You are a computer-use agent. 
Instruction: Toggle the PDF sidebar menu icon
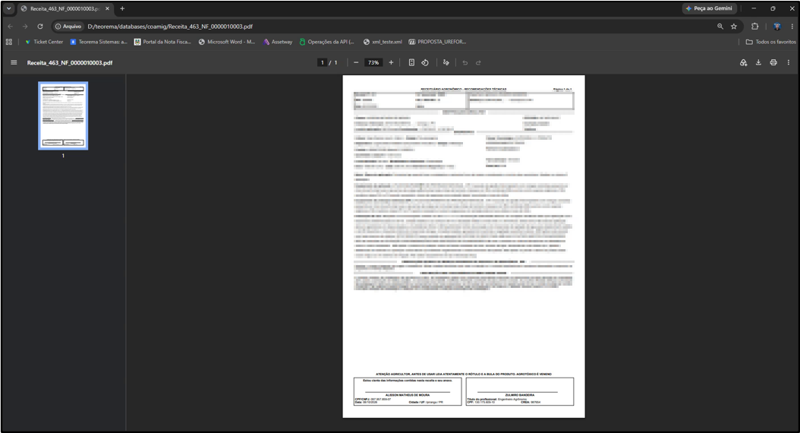14,63
